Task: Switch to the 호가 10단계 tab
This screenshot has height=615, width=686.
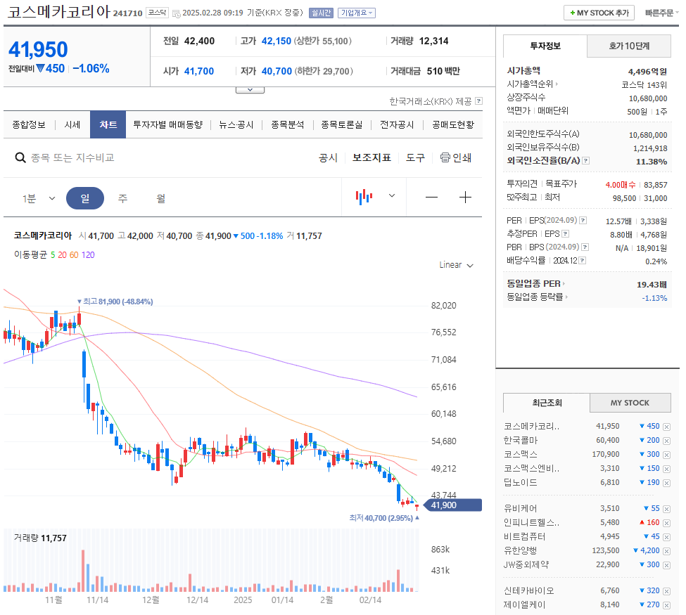Action: (x=630, y=46)
